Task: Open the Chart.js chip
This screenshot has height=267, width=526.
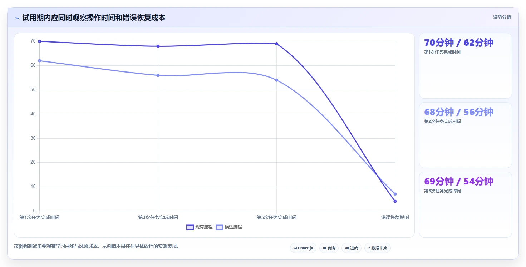Action: click(x=303, y=248)
